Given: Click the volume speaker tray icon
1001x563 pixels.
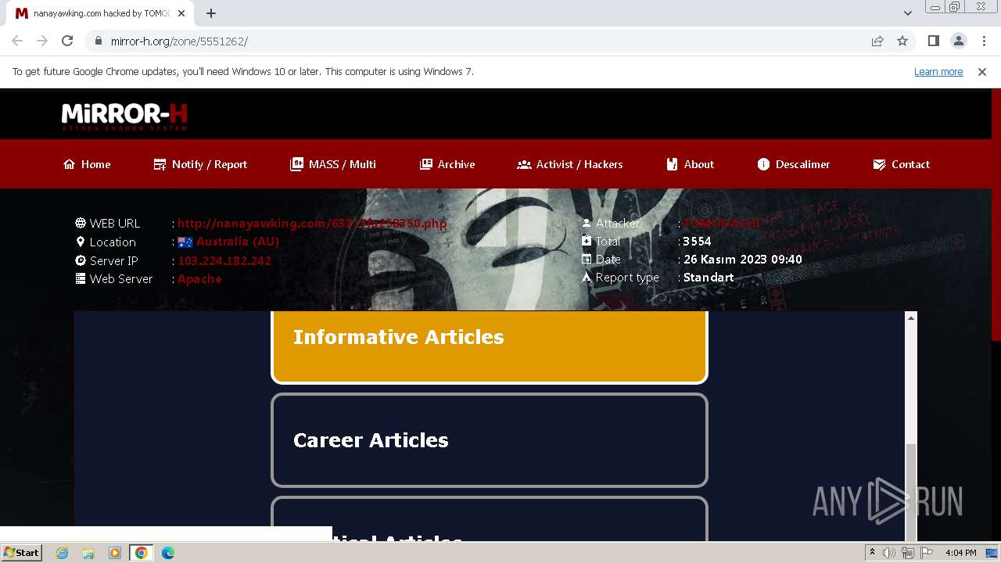Looking at the screenshot, I should 889,553.
